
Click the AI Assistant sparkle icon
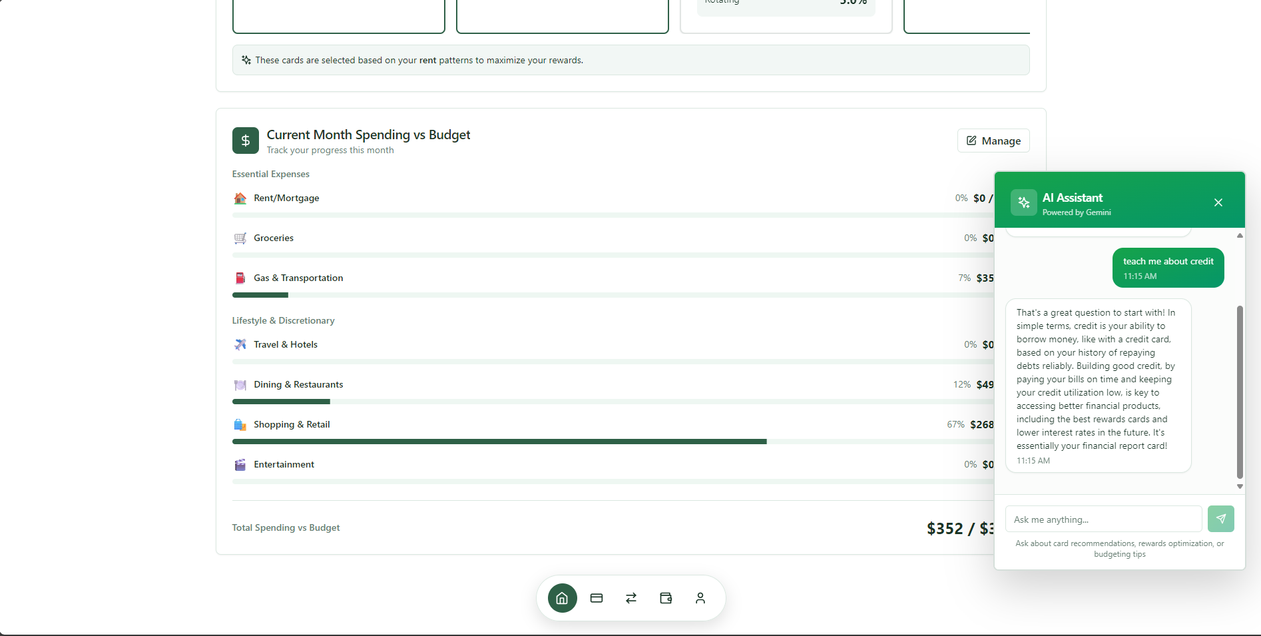(x=1024, y=202)
